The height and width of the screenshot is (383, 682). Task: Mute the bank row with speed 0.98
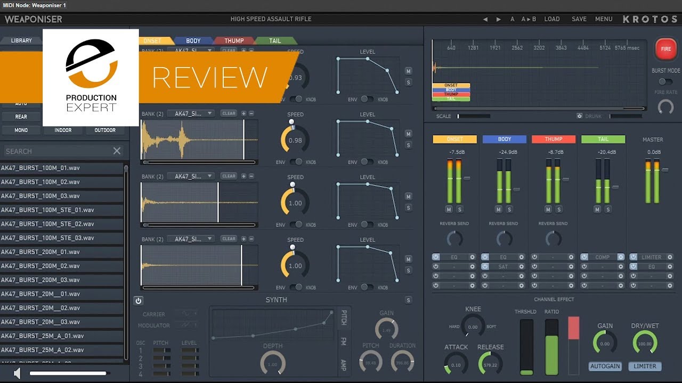point(408,134)
